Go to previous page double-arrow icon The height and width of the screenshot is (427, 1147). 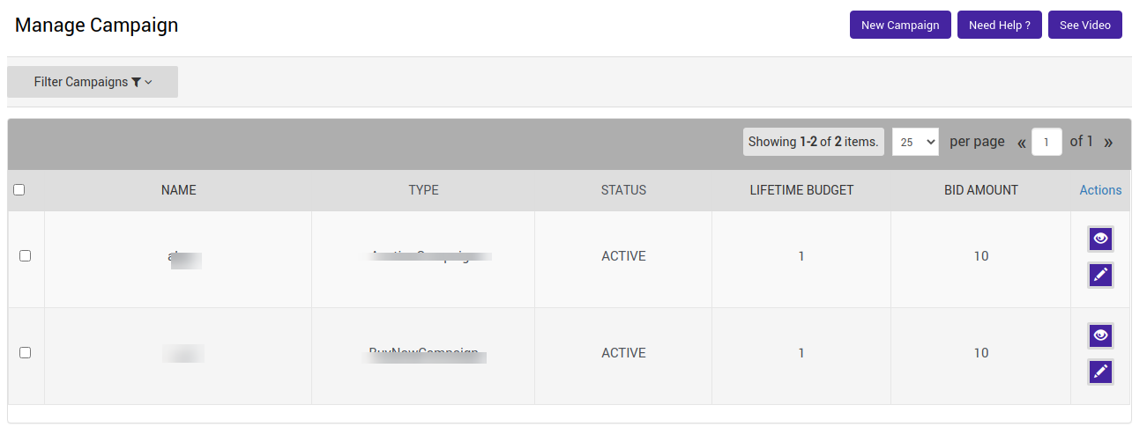coord(1022,142)
